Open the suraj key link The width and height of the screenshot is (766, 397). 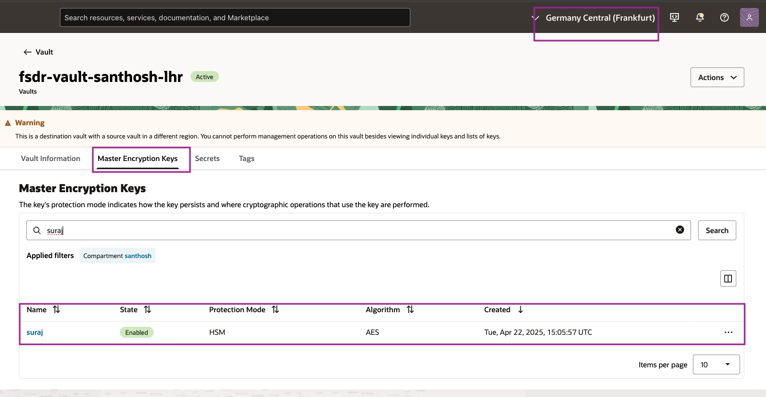pos(34,332)
